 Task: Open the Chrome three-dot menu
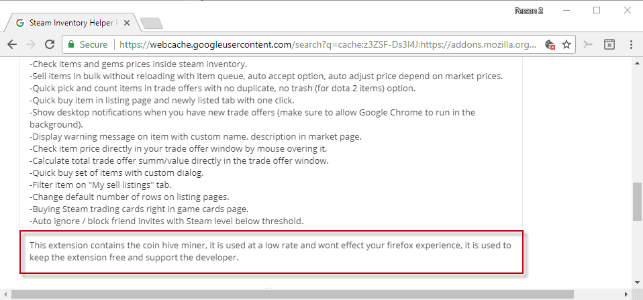[x=631, y=44]
